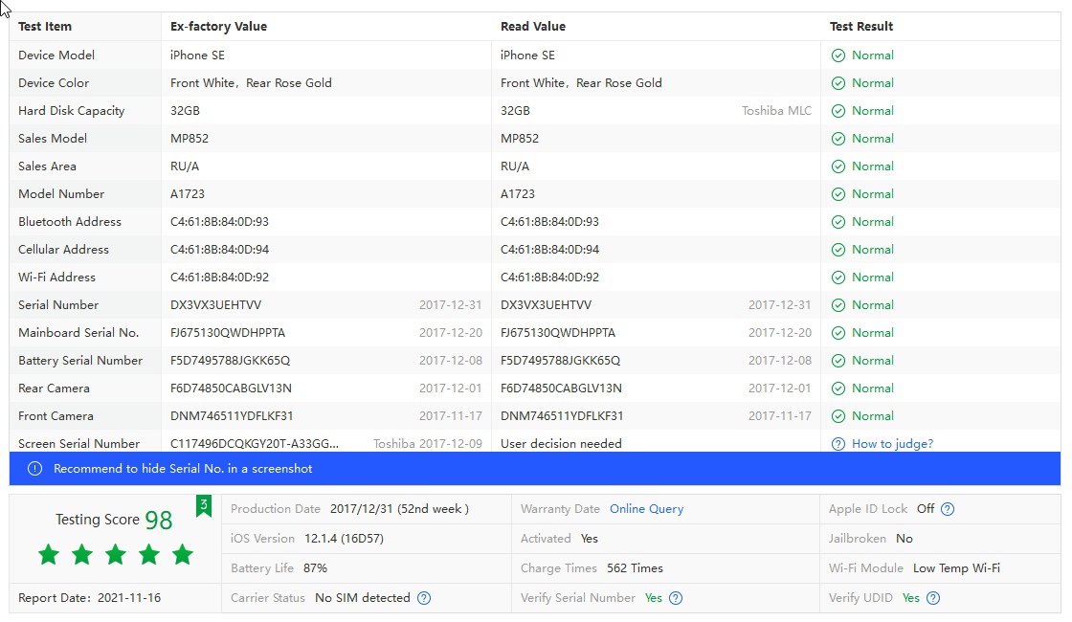1072x622 pixels.
Task: Click the Ex-factory Model Number A1723
Action: click(188, 194)
